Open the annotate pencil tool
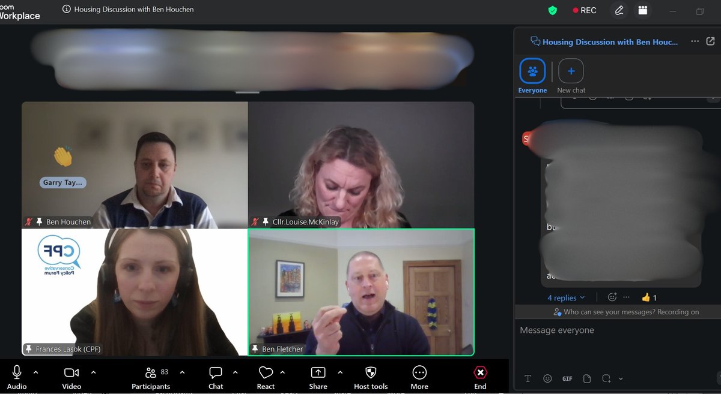721x394 pixels. [619, 10]
